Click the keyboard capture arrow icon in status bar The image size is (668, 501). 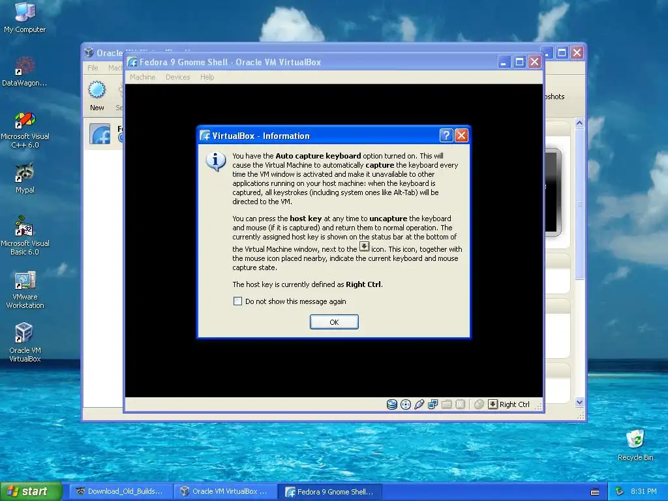point(493,404)
